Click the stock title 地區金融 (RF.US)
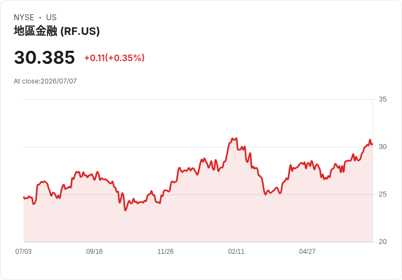 [x=57, y=31]
